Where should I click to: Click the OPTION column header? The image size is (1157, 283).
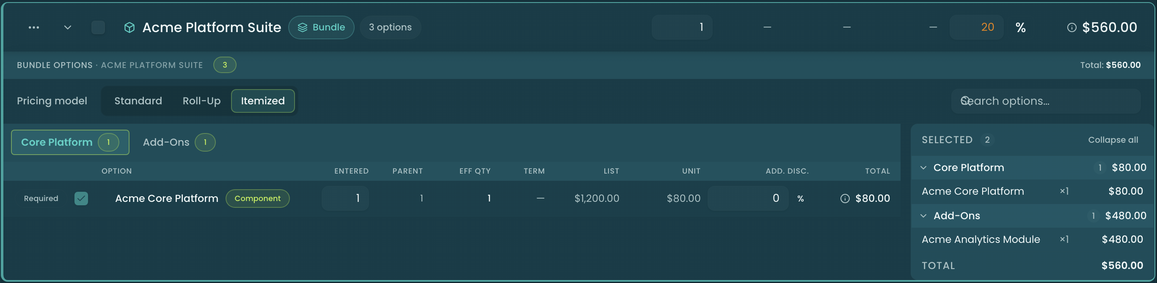click(117, 171)
